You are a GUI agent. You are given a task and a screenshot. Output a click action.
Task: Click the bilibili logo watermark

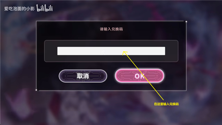(x=45, y=8)
